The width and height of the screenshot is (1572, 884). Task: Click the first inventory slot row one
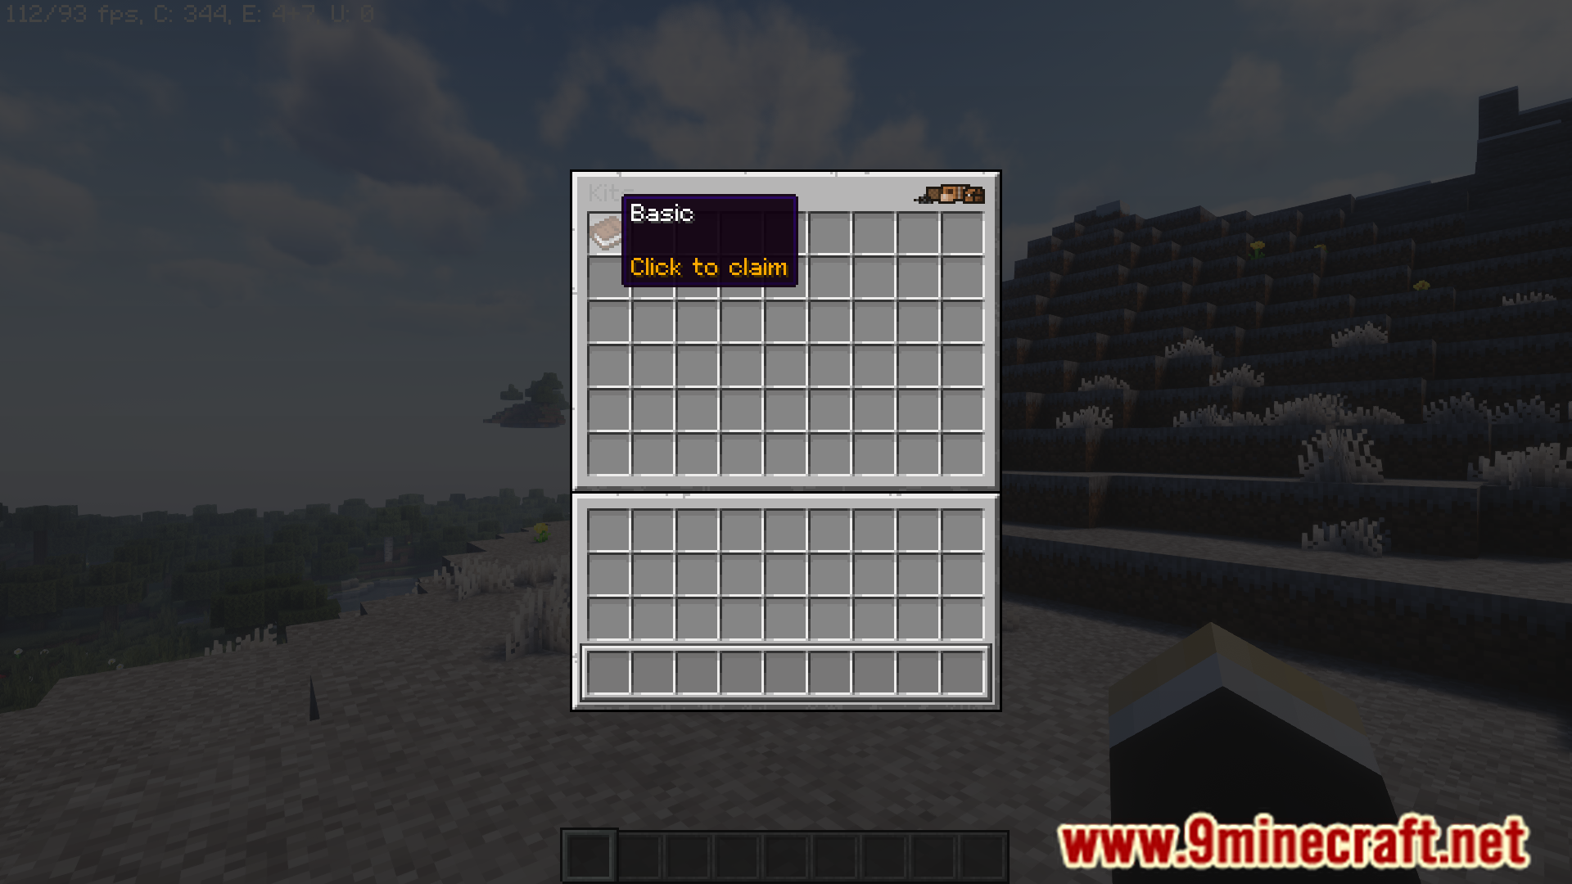point(607,230)
